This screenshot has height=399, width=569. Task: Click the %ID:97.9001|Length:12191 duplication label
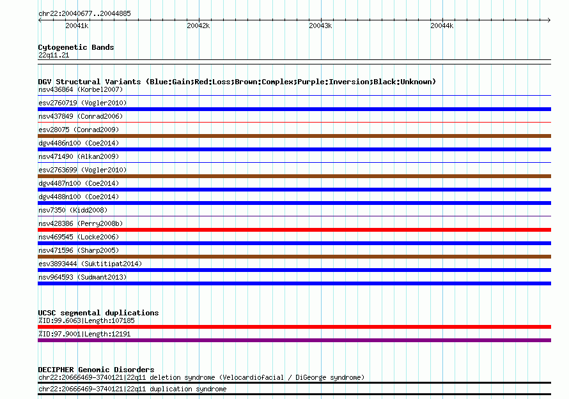click(84, 334)
